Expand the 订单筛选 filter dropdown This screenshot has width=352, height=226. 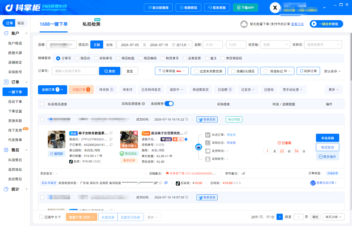[172, 71]
